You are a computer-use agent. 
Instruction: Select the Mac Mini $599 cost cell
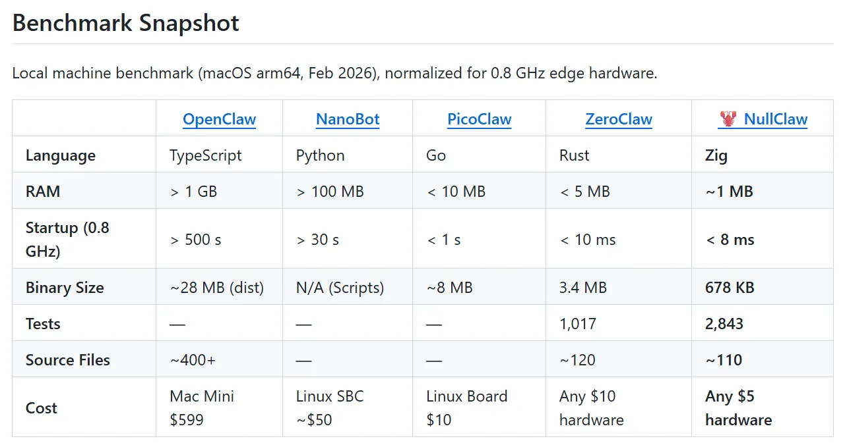(x=202, y=407)
